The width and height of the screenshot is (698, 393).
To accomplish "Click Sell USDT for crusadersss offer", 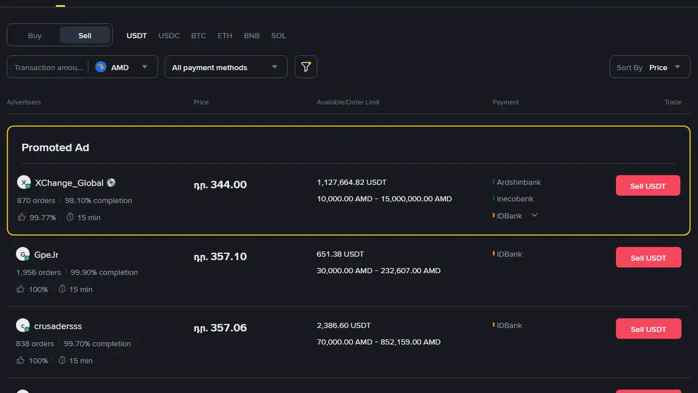I will click(x=649, y=329).
